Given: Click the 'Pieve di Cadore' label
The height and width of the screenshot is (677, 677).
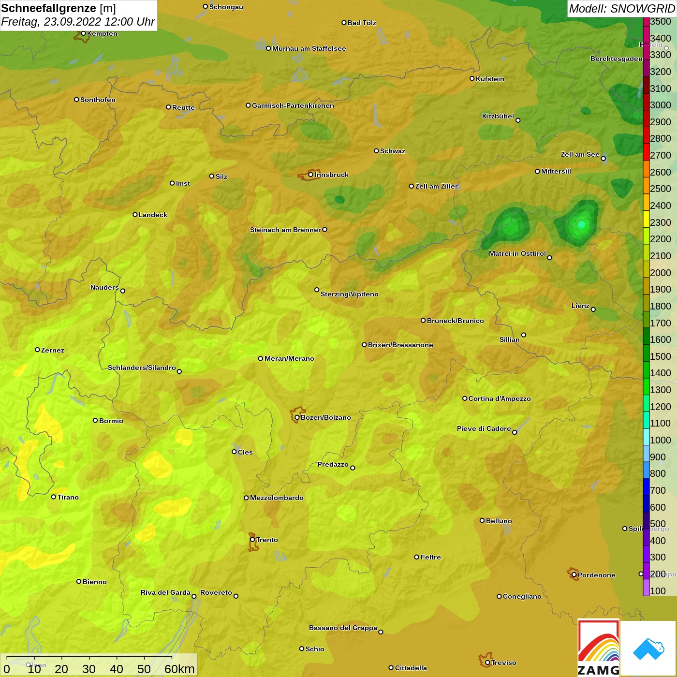Looking at the screenshot, I should (x=484, y=428).
